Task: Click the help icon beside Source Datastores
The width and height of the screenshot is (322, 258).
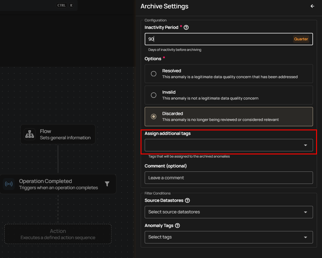Action: tap(187, 200)
